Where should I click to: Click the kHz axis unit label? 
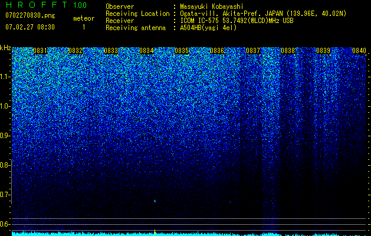(5, 48)
